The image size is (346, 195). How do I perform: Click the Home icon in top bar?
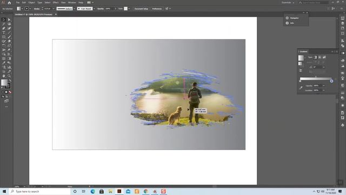[9, 3]
